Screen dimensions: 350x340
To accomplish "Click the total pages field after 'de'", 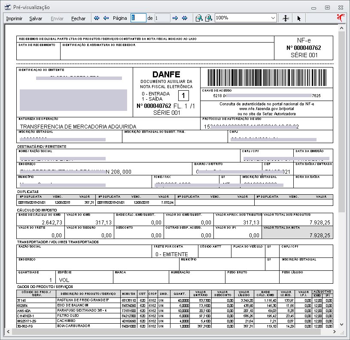I will [x=162, y=18].
